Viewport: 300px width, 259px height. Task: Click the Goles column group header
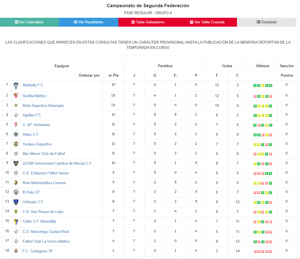227,66
